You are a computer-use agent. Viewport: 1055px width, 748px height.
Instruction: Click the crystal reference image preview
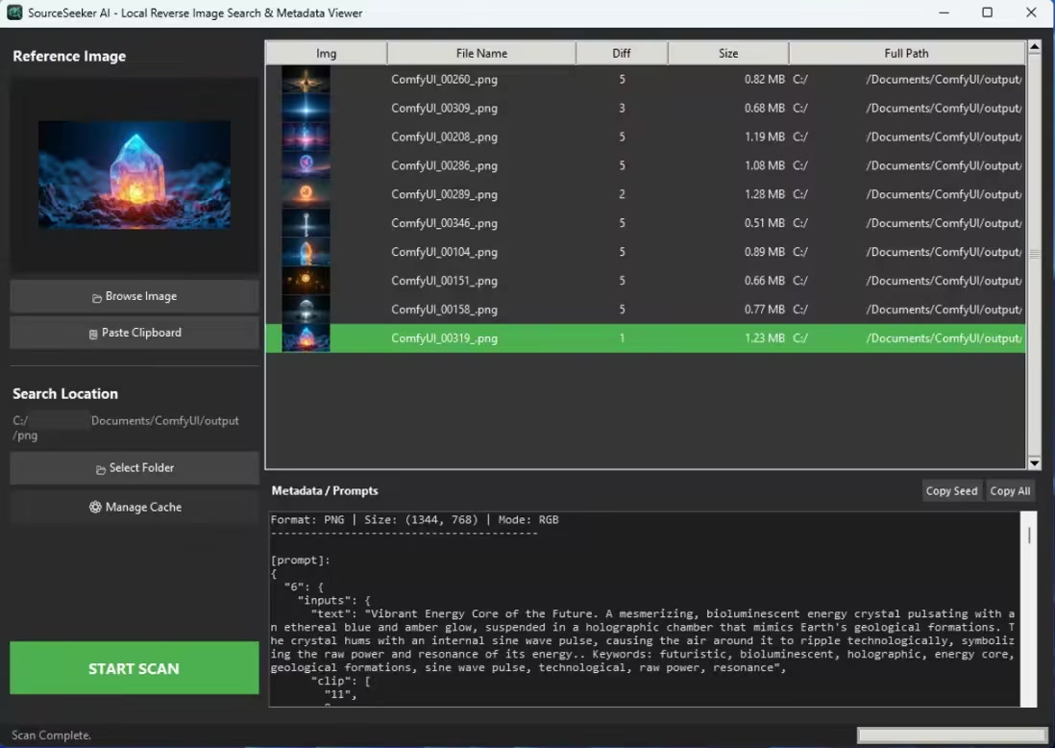pos(135,174)
